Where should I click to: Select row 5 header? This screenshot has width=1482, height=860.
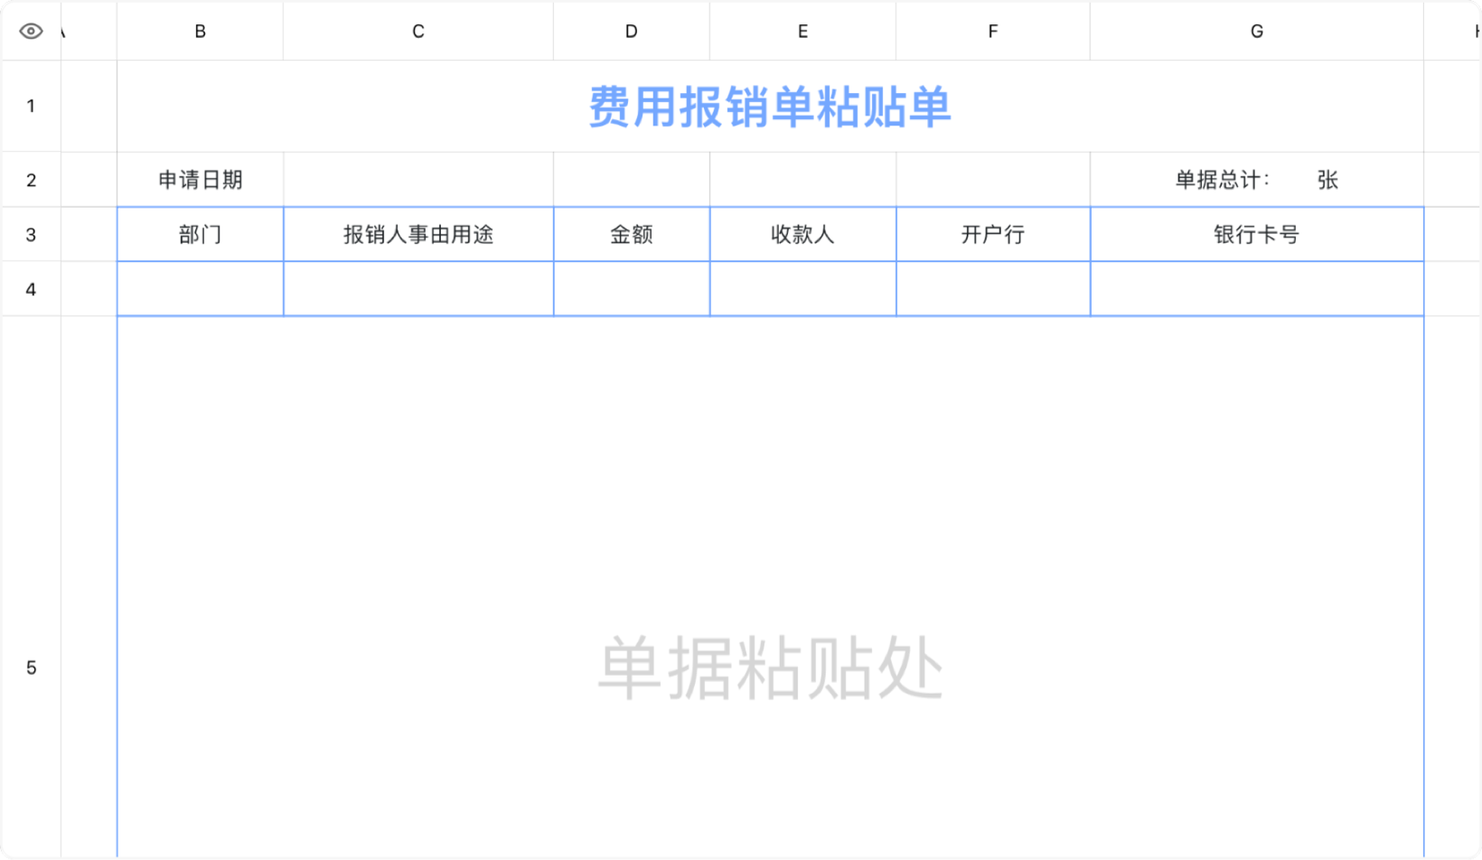pyautogui.click(x=31, y=668)
